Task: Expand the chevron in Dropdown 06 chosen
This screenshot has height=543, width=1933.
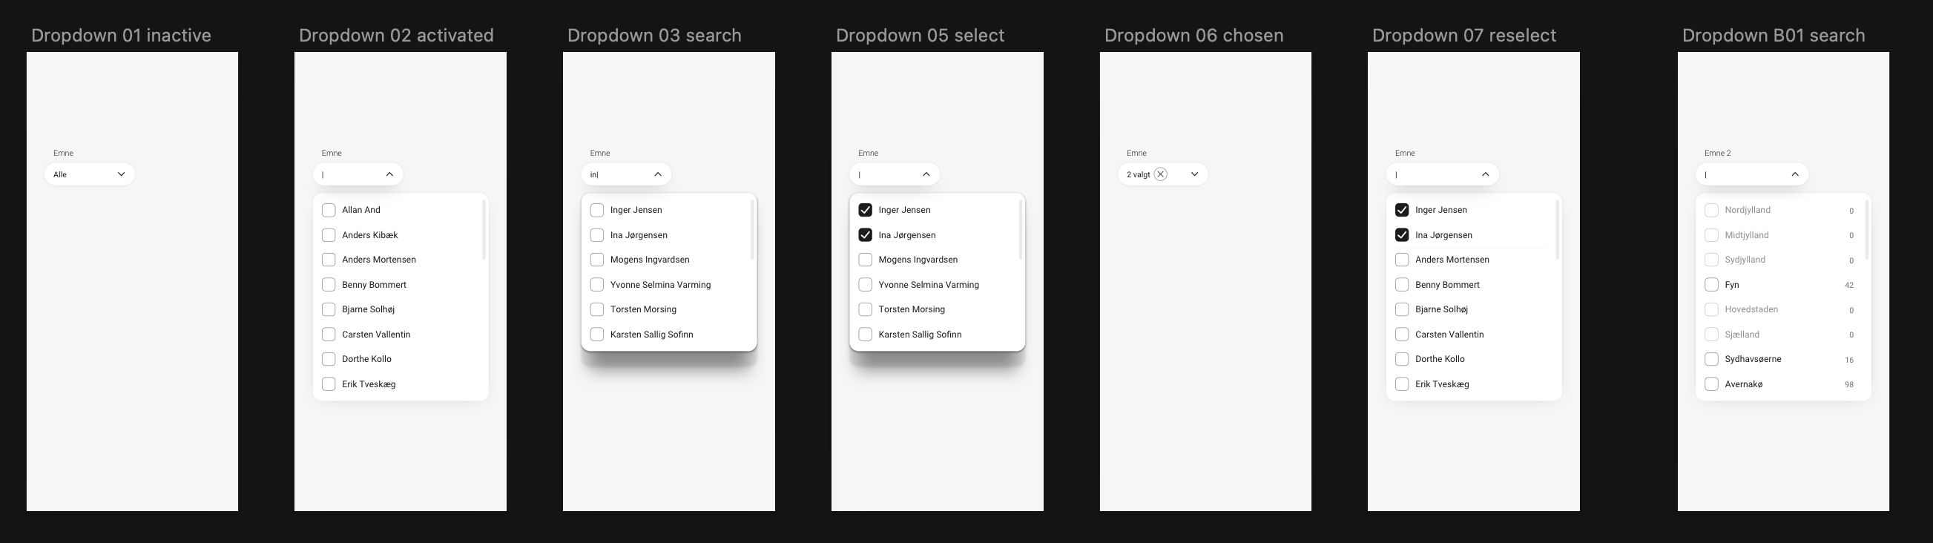Action: pyautogui.click(x=1195, y=174)
